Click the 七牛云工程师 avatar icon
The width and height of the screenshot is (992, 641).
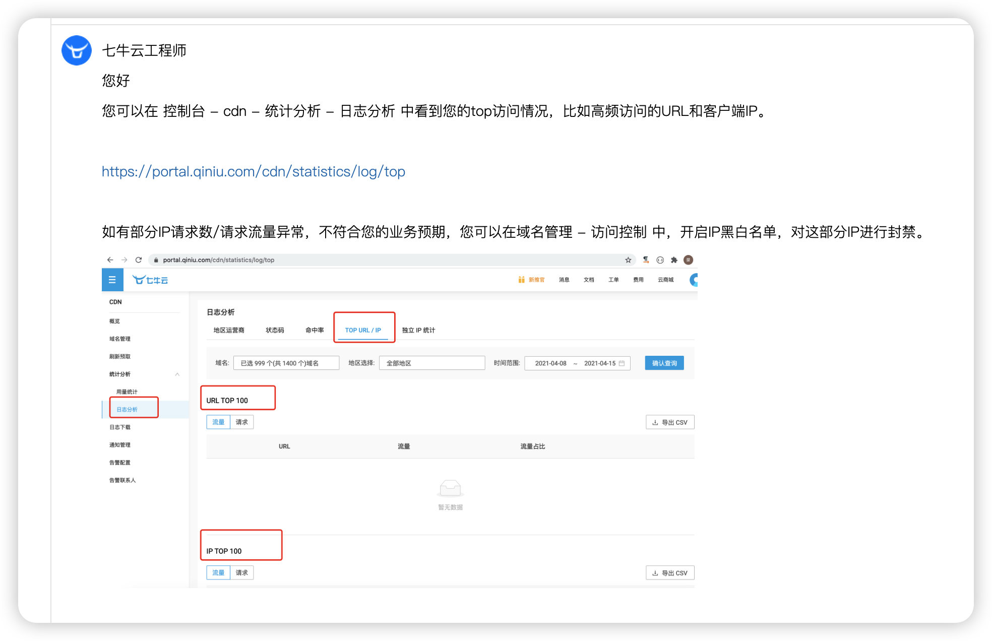77,50
